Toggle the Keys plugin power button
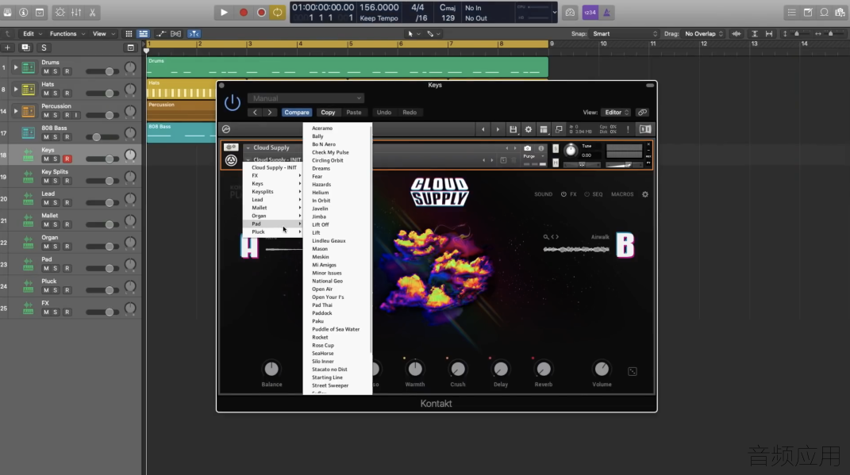The image size is (850, 475). (232, 102)
